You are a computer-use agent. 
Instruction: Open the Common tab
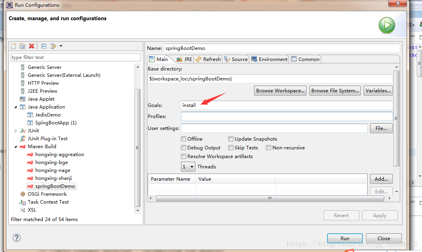pos(305,59)
